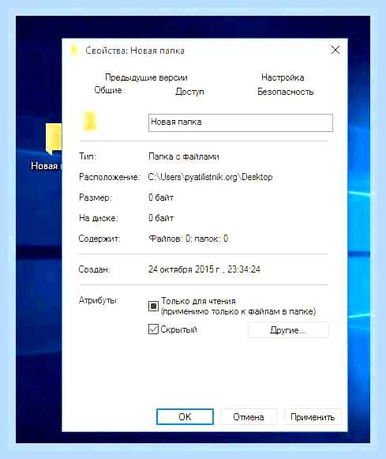Click the folder icon in dialog title bar

tap(74, 51)
